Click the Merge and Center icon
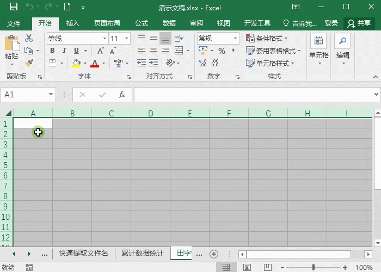Image resolution: width=381 pixels, height=272 pixels. 179,51
